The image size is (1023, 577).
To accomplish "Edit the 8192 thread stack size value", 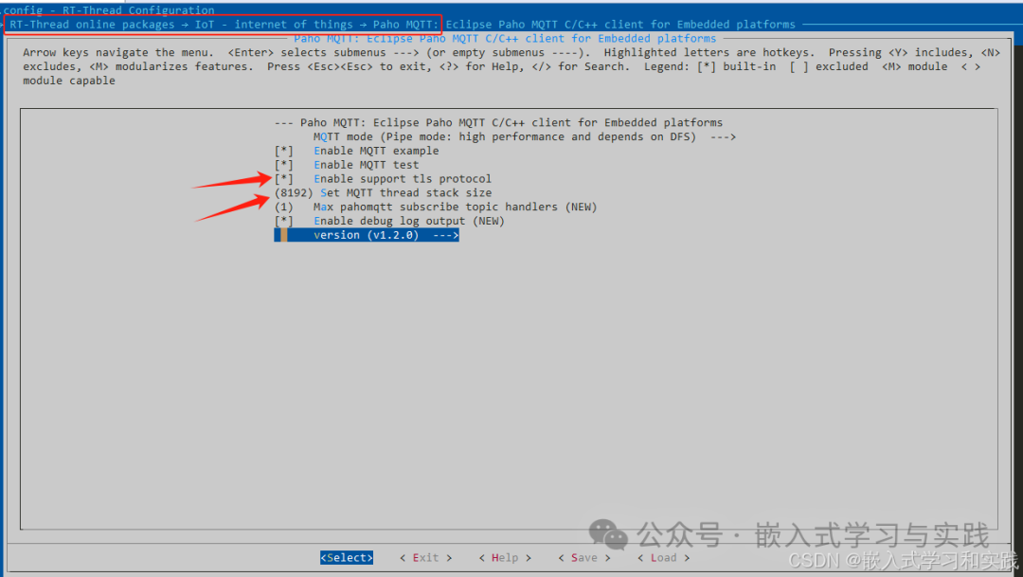I will (294, 193).
